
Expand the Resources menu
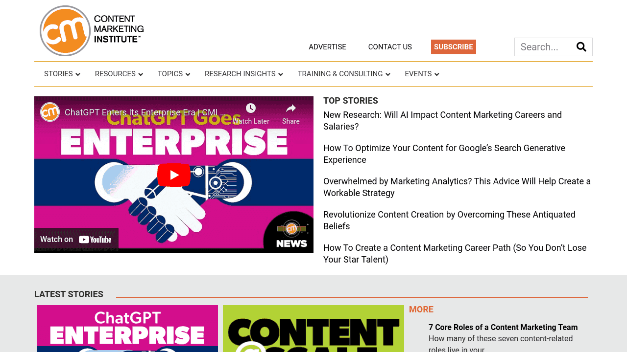(119, 74)
